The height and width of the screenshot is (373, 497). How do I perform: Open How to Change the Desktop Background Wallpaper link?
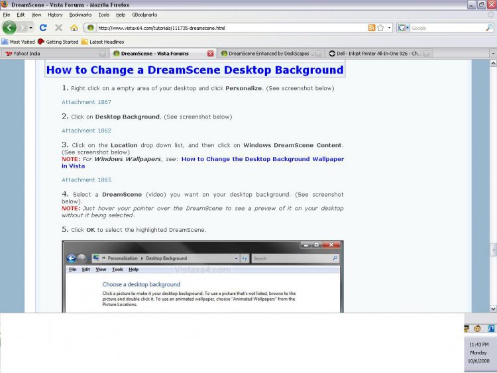[x=203, y=162]
